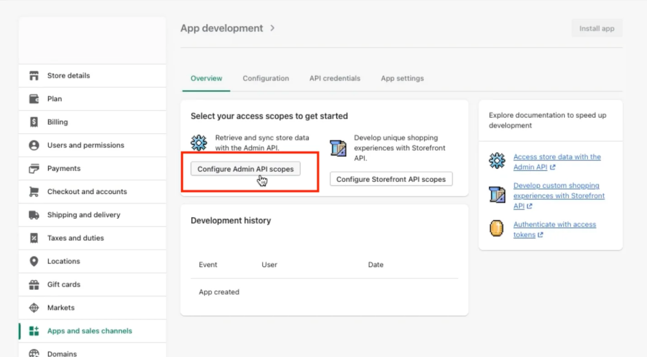Click the Development history heading
The image size is (647, 357).
pos(231,220)
